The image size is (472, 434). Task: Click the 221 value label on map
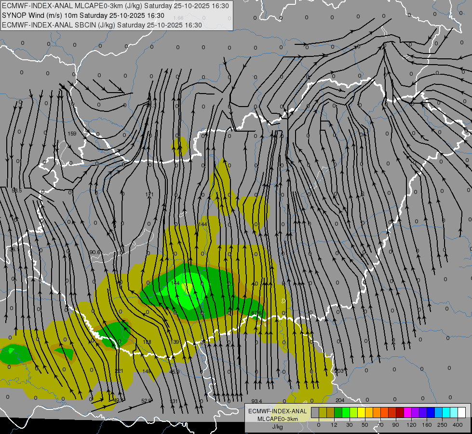point(119,370)
